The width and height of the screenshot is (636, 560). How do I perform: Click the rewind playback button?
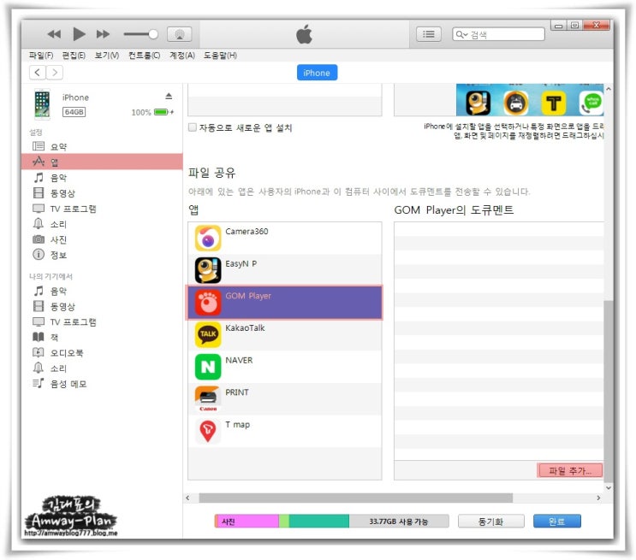coord(54,34)
